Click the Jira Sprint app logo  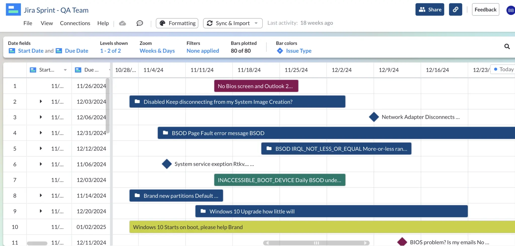point(13,9)
